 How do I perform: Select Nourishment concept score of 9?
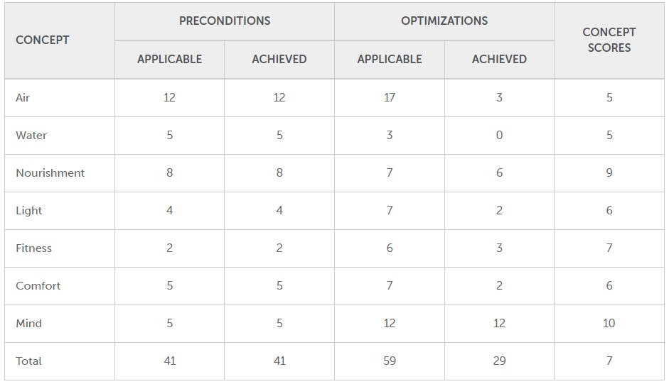(x=609, y=173)
